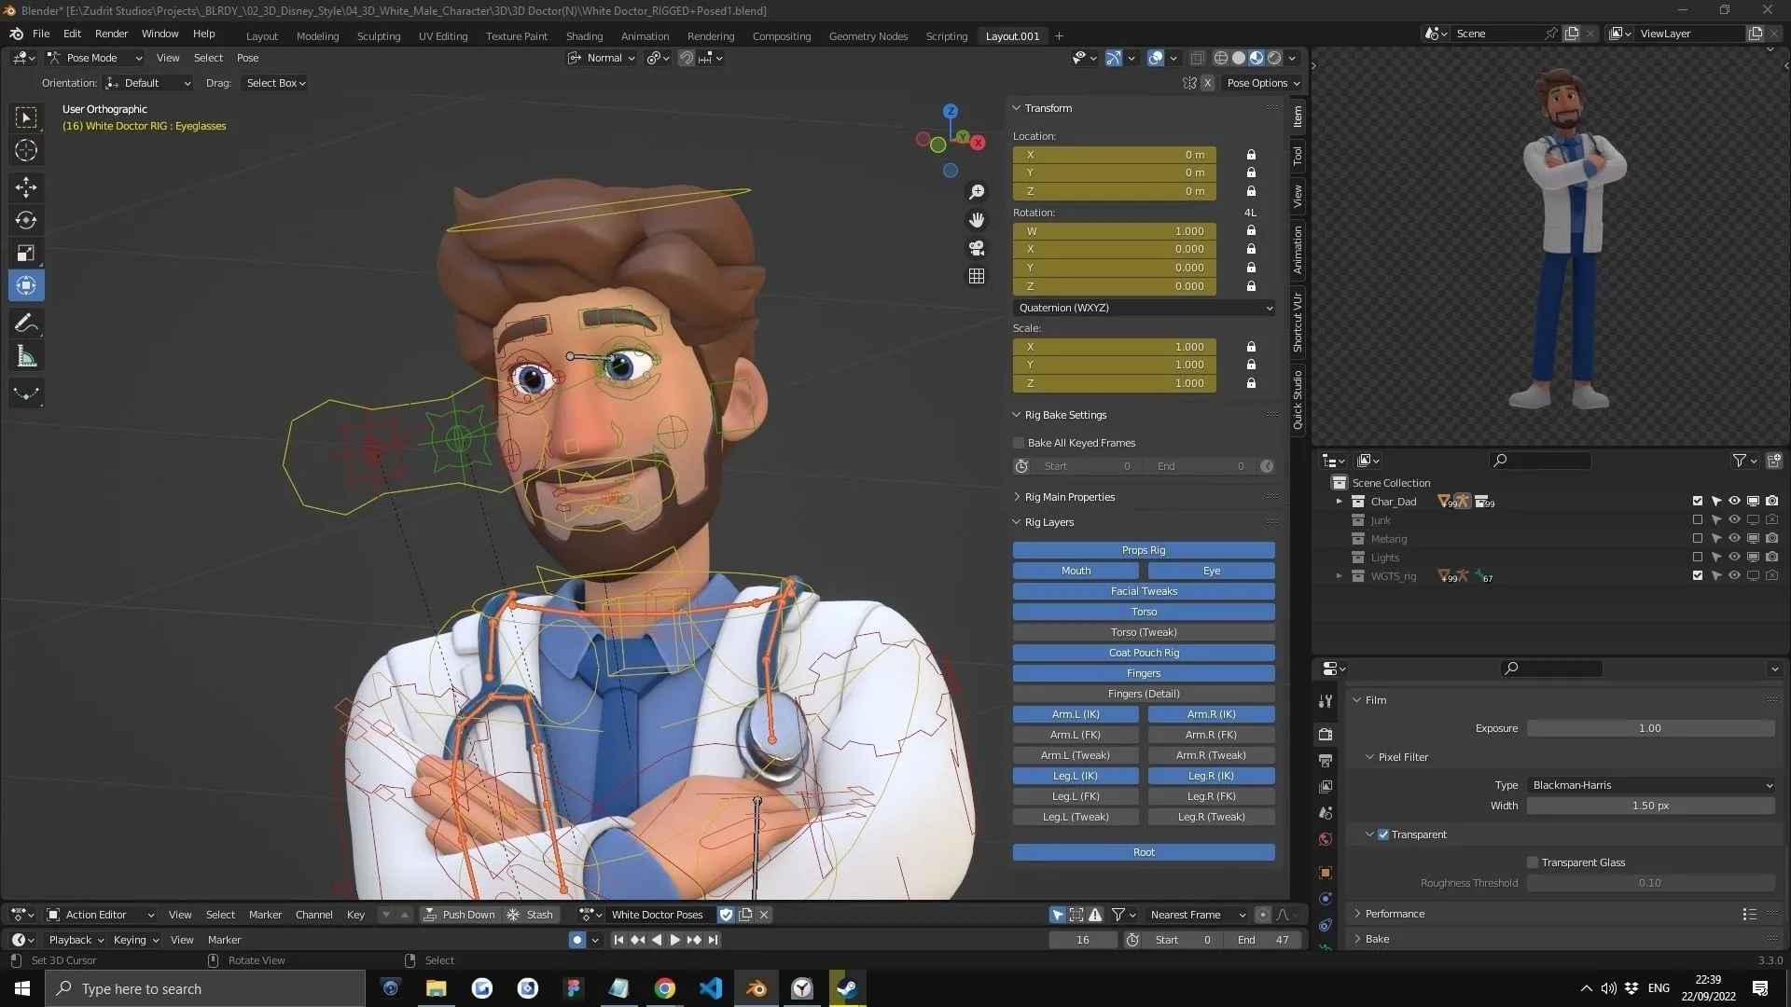
Task: Open the Pose menu in the header
Action: point(247,57)
